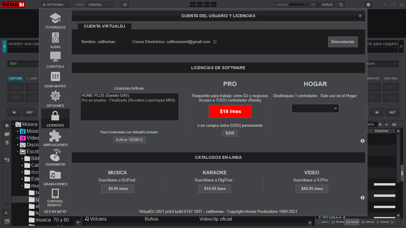Subscribe to VJ'Pro at $49.99 /mes
This screenshot has height=228, width=406.
(312, 189)
